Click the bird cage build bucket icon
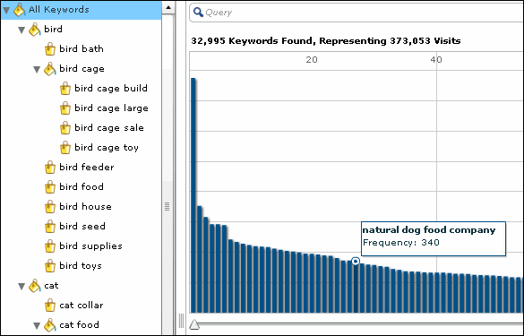524x336 pixels. pyautogui.click(x=65, y=89)
